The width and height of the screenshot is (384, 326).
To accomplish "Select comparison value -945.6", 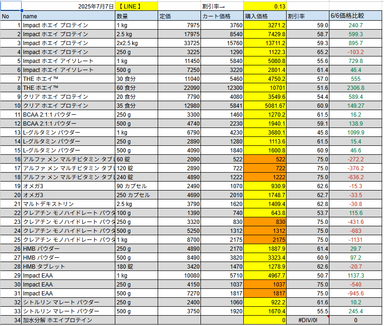I will point(355,293).
